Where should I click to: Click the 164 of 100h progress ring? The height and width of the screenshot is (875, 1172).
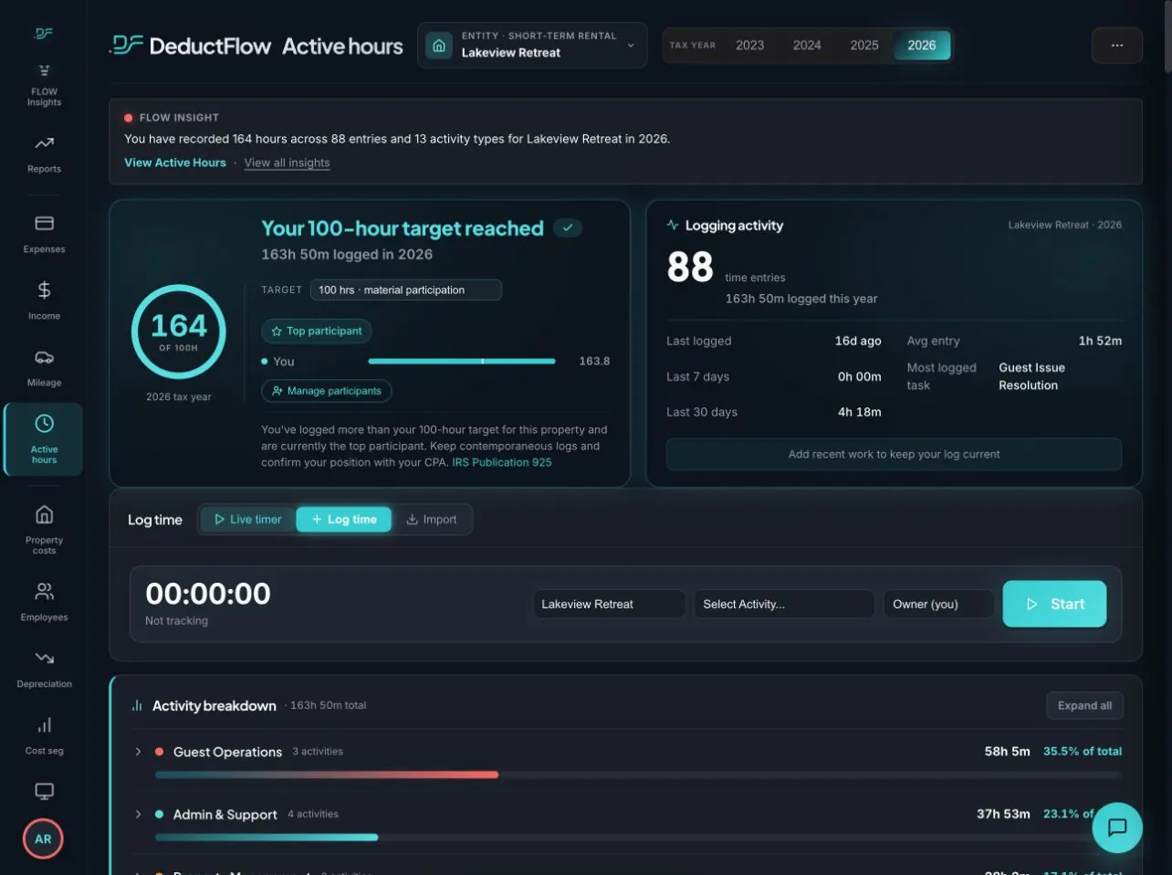(x=179, y=332)
